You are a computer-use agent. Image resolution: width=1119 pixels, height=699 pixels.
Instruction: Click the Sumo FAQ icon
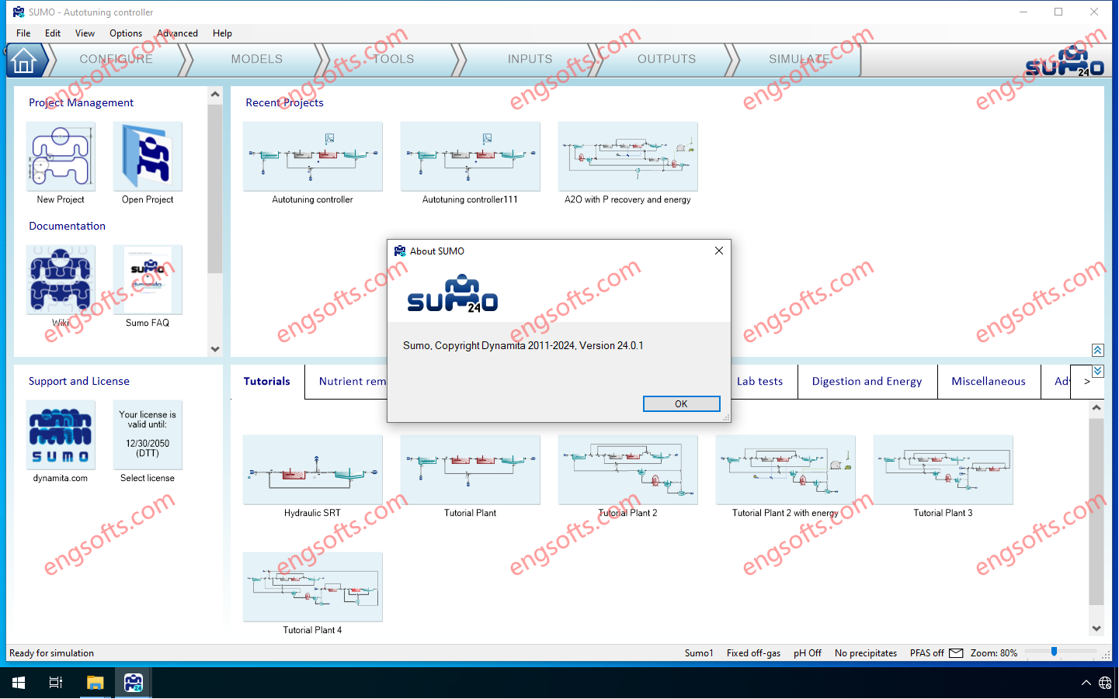(x=148, y=279)
